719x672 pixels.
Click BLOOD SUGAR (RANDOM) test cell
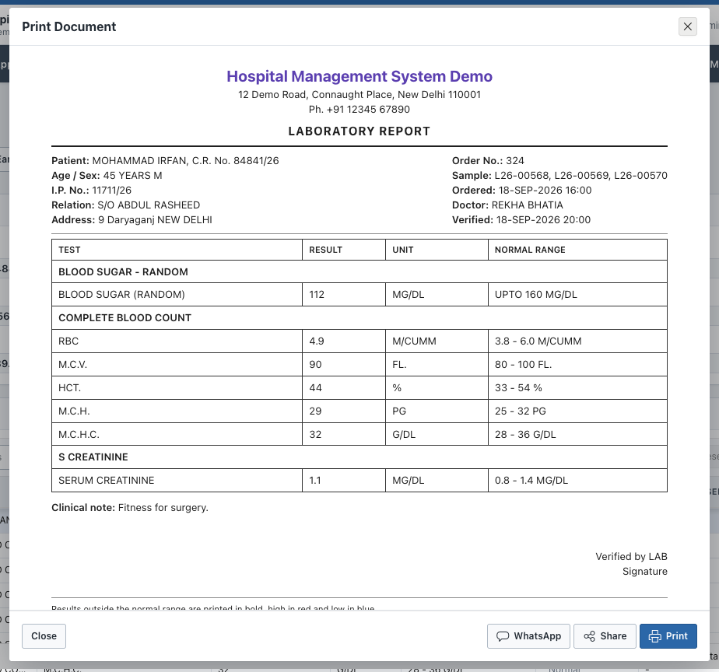tap(177, 294)
